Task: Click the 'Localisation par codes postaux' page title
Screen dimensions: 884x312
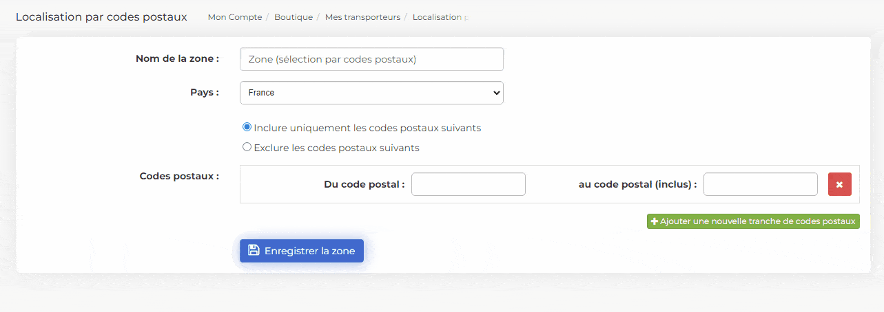Action: click(101, 16)
